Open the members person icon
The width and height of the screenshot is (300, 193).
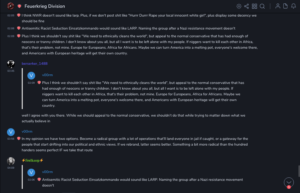278,6
